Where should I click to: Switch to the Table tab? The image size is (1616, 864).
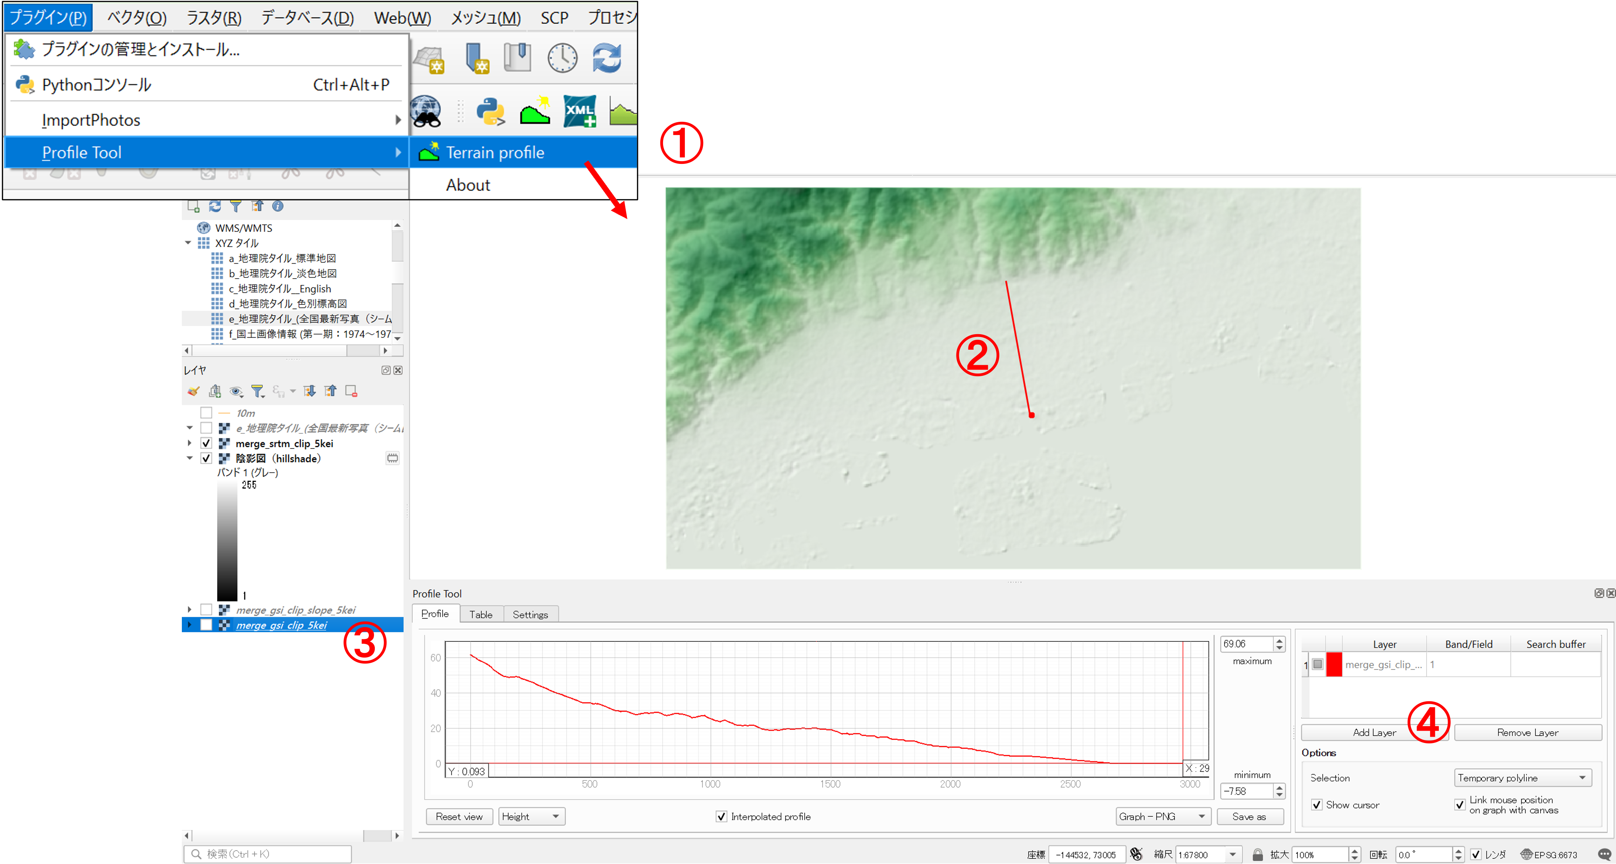pos(480,614)
